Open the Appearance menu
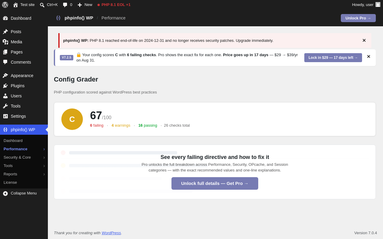This screenshot has height=239, width=383. pos(24,76)
